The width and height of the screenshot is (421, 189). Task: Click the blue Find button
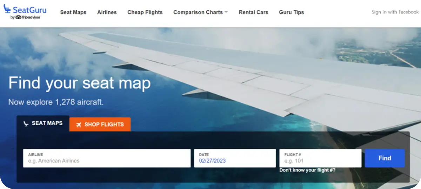[x=385, y=158]
